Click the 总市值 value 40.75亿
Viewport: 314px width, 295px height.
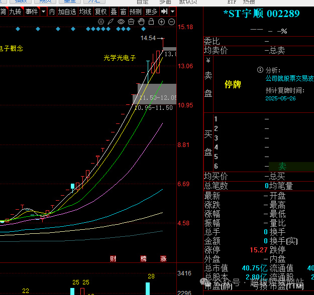click(x=255, y=268)
